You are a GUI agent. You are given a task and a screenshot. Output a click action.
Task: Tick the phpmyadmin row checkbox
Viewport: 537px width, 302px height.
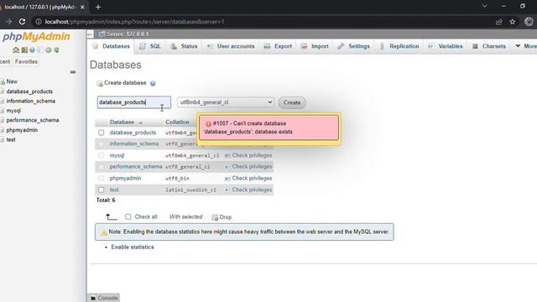coord(101,179)
